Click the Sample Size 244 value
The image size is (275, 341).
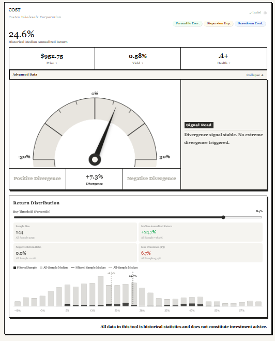19,232
